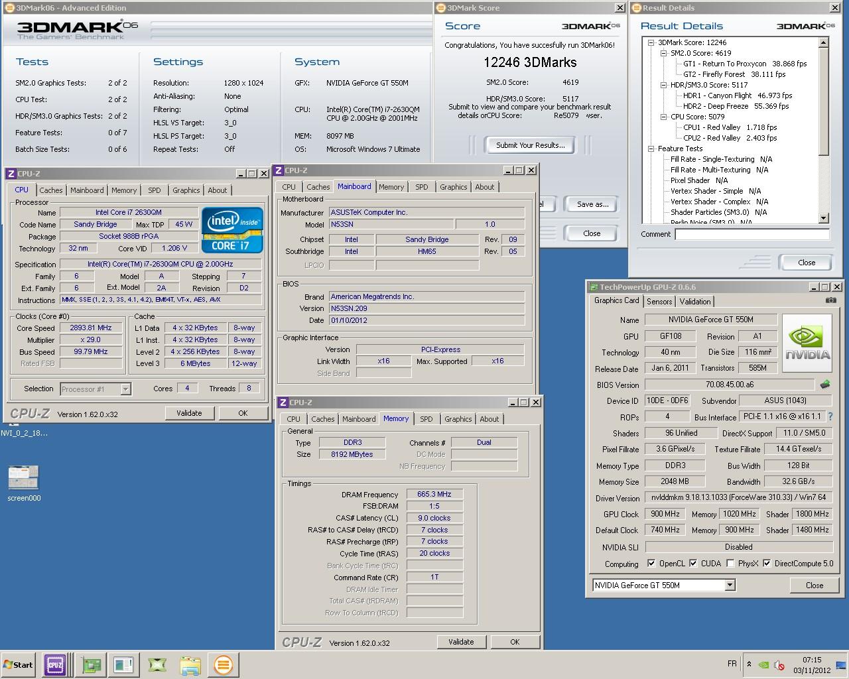Open the third pinned taskbar application icon
Screen dimensions: 849x679
tap(123, 665)
